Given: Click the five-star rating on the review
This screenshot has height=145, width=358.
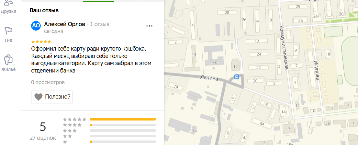Looking at the screenshot, I should (41, 42).
